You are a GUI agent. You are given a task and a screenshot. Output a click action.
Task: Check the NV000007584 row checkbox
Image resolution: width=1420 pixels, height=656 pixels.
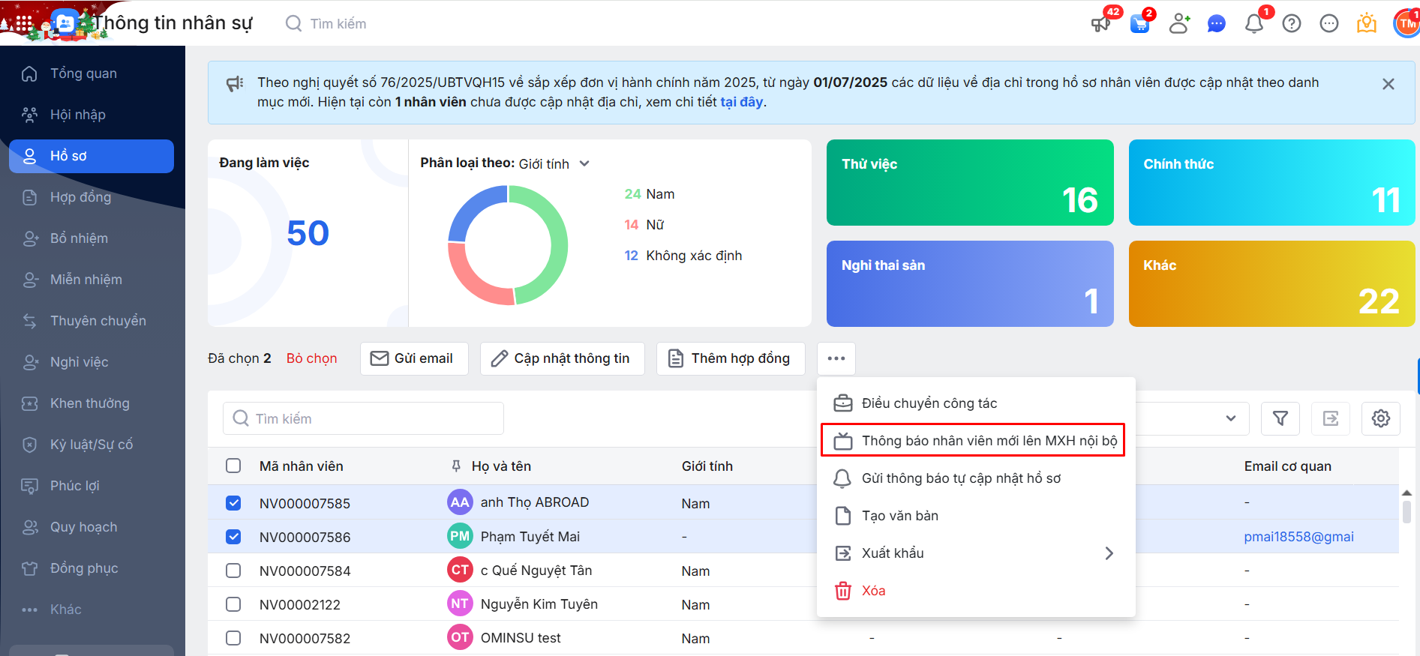coord(233,571)
